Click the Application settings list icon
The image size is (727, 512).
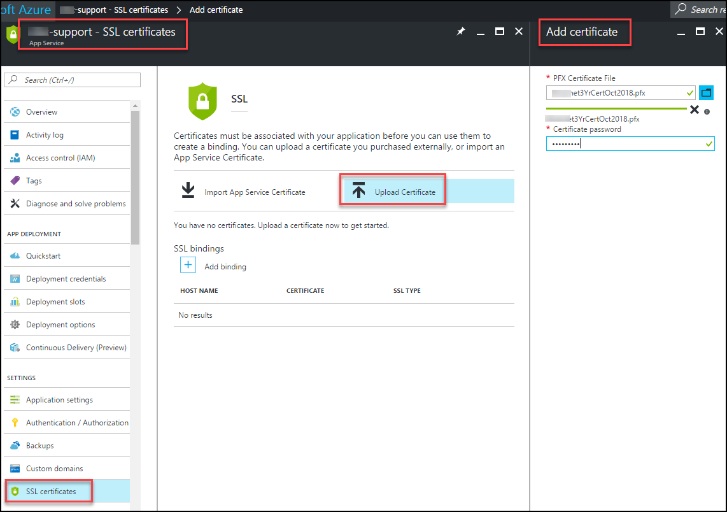pyautogui.click(x=15, y=400)
